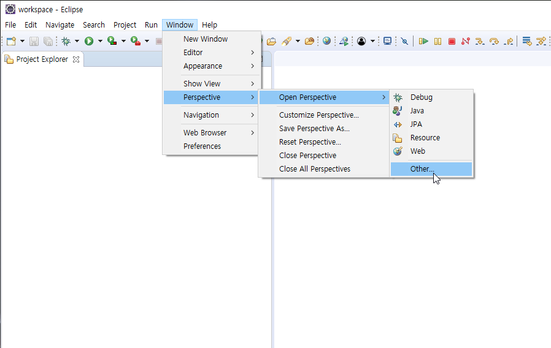Viewport: 551px width, 348px height.
Task: Open the profile icon dropdown arrow
Action: 372,41
